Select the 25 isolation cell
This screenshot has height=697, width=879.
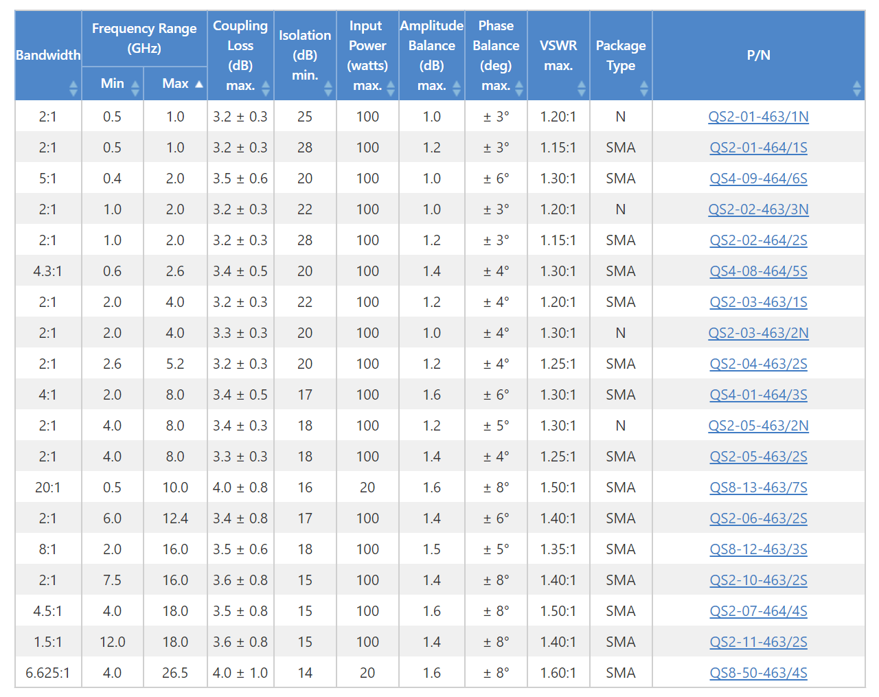pos(305,117)
